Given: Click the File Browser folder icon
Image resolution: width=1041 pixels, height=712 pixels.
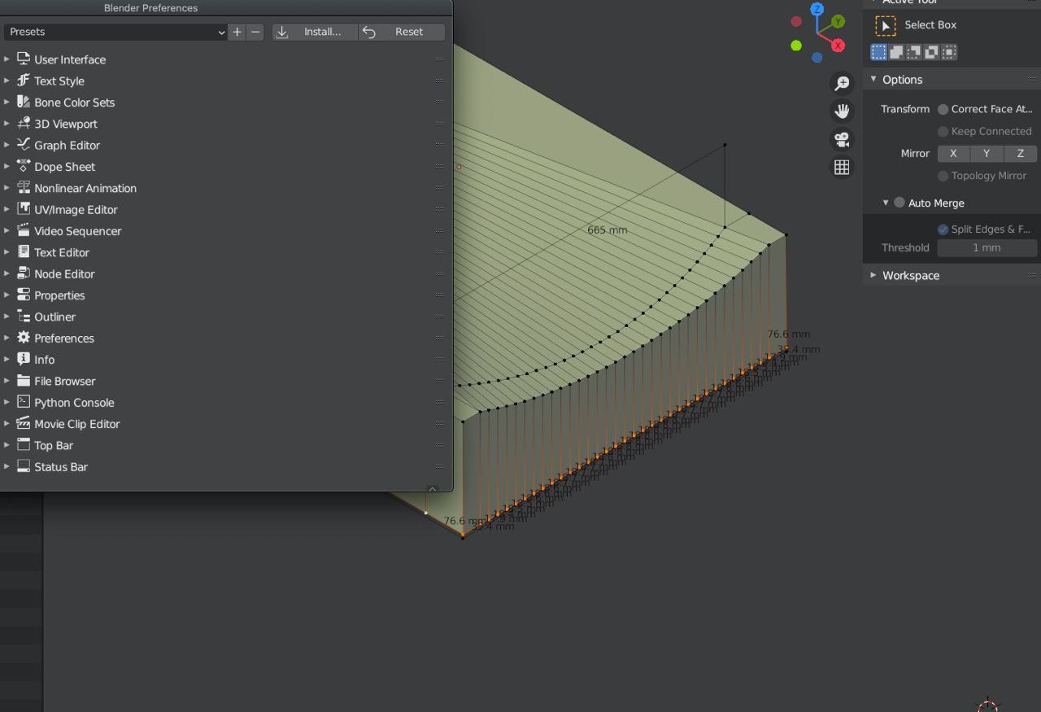Looking at the screenshot, I should click(24, 380).
